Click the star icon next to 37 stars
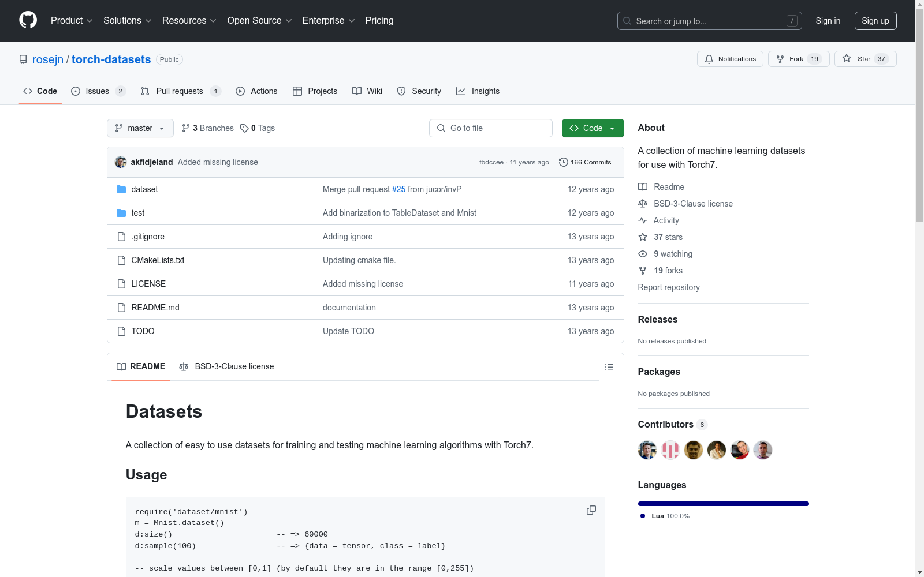The image size is (924, 577). [643, 237]
